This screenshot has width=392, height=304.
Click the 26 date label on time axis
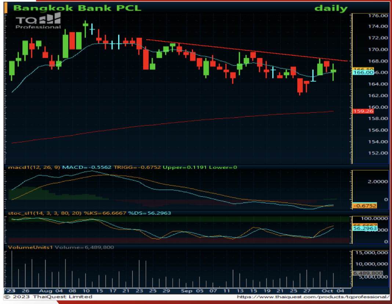(x=25, y=291)
